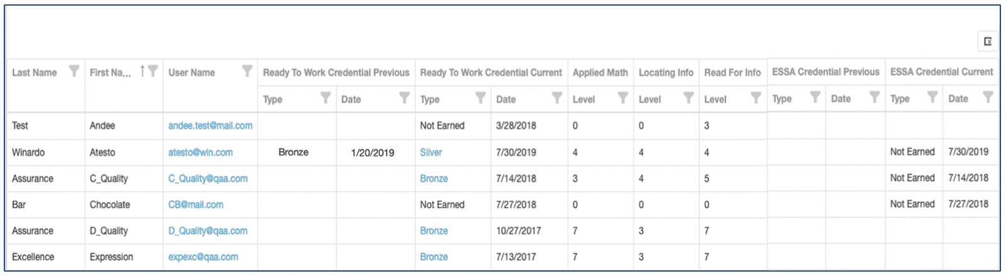Click the Excel export icon
Screen dimensions: 1006x276
(988, 41)
